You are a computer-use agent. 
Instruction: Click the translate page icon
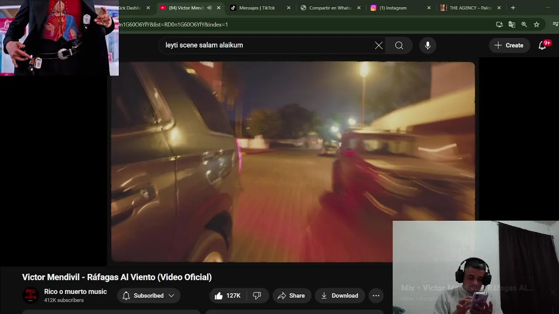pos(512,24)
